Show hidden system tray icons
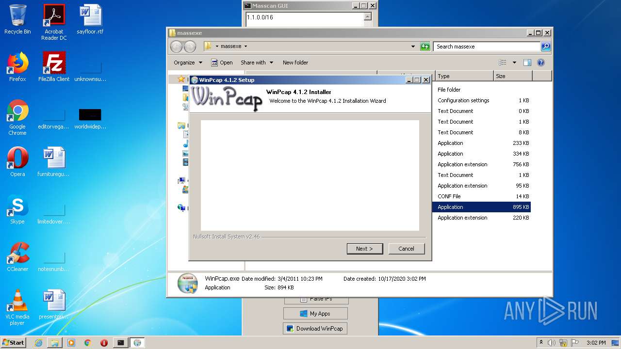Image resolution: width=621 pixels, height=349 pixels. [x=541, y=343]
